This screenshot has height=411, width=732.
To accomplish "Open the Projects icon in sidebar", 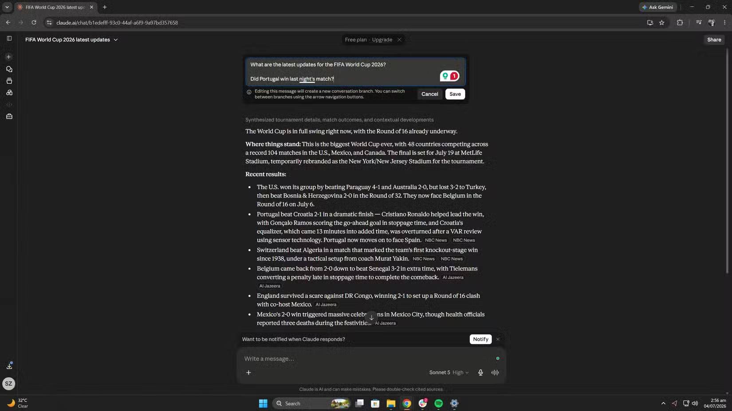I will click(9, 81).
